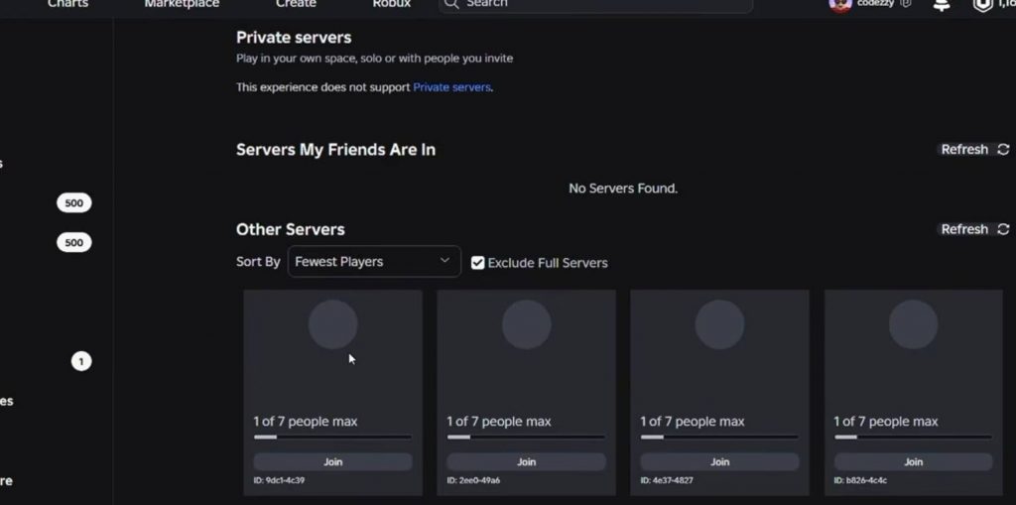Join server with ID b826-4c4c
This screenshot has width=1016, height=505.
click(x=913, y=461)
